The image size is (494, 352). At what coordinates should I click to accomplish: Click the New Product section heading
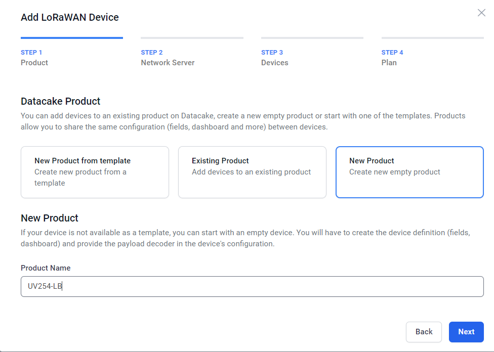click(50, 218)
